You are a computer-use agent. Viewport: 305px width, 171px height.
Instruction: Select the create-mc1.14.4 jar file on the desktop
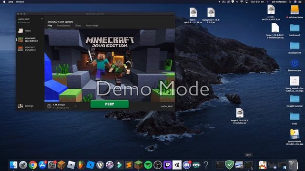point(271,12)
